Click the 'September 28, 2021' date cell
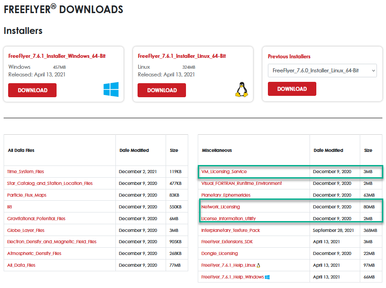The width and height of the screenshot is (386, 288). coord(333,231)
